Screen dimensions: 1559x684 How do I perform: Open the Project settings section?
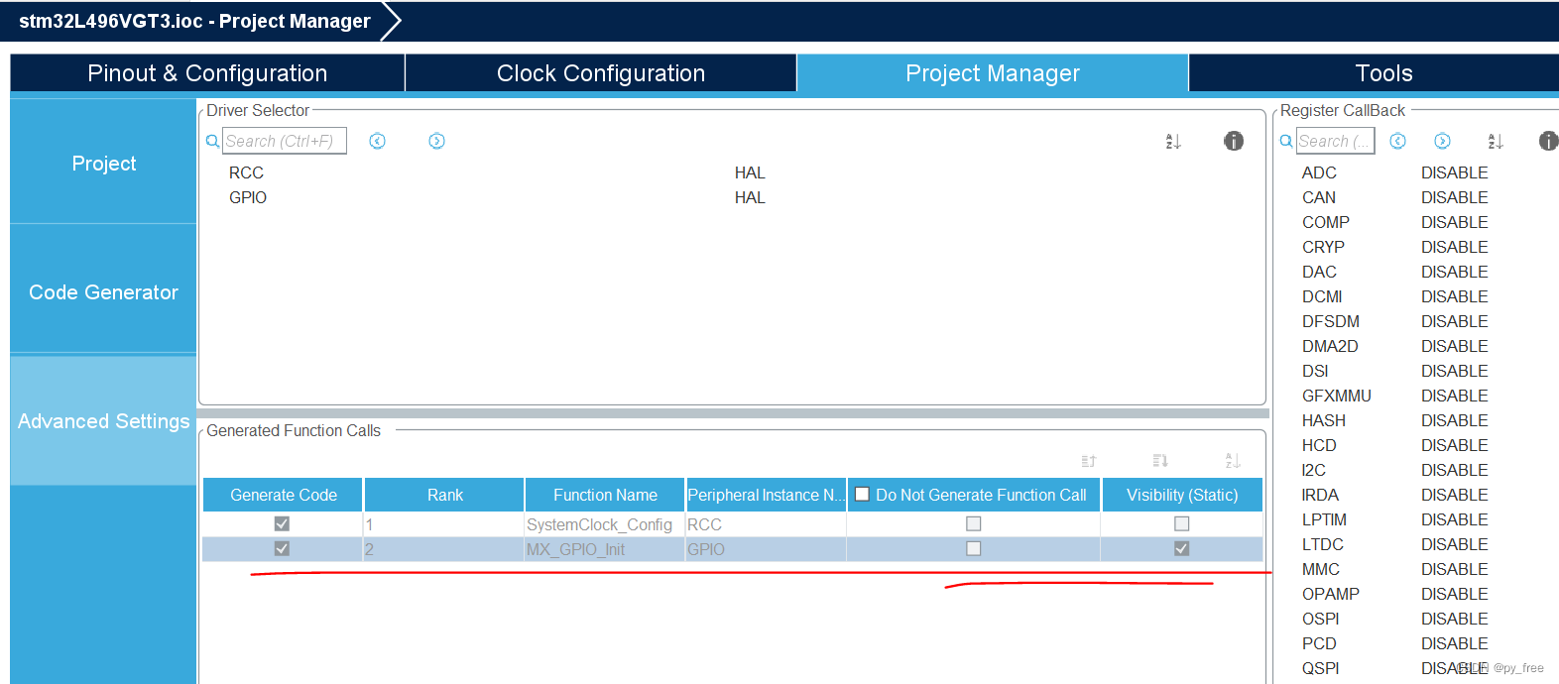(x=103, y=163)
